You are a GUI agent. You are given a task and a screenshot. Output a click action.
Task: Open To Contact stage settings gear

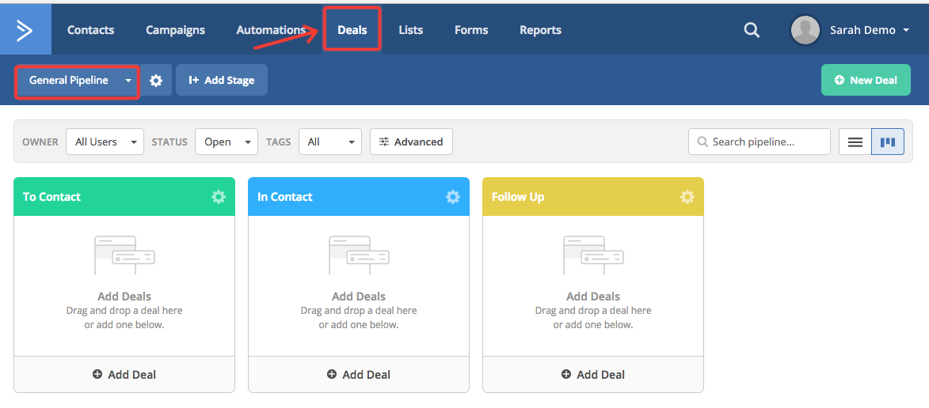(x=219, y=197)
